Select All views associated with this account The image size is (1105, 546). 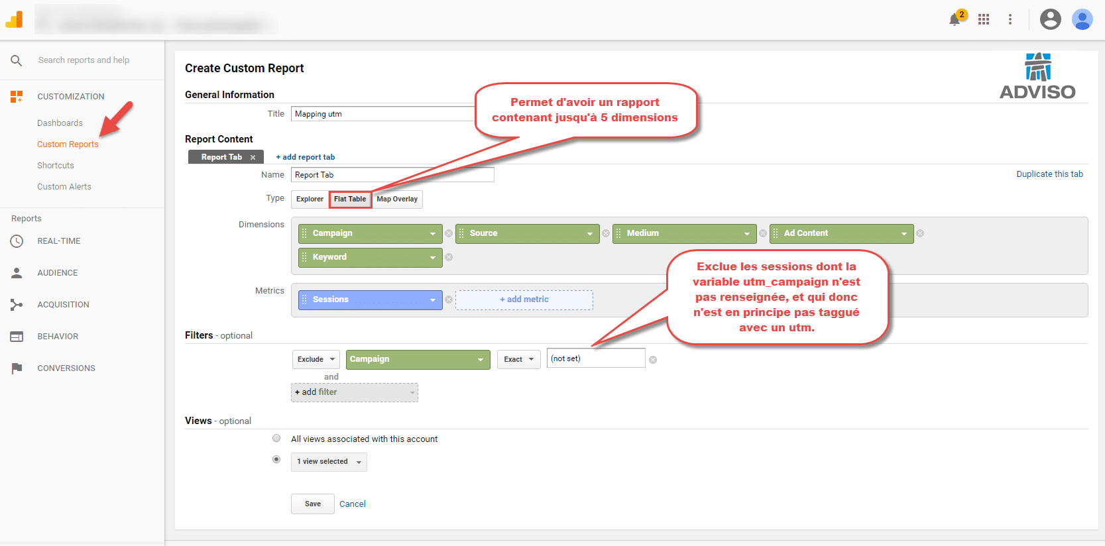tap(276, 438)
